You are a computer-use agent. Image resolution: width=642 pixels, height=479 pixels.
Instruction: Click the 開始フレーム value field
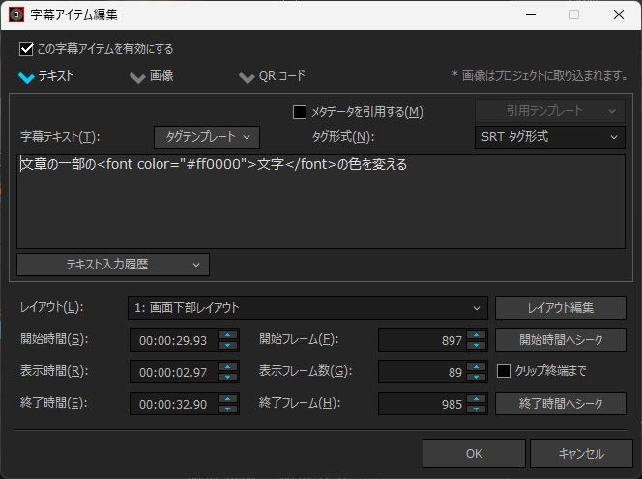423,340
